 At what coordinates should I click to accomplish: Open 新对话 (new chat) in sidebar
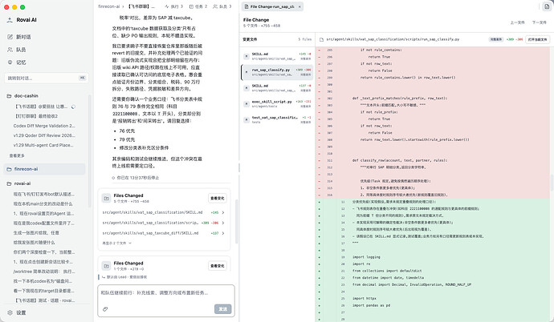point(23,37)
